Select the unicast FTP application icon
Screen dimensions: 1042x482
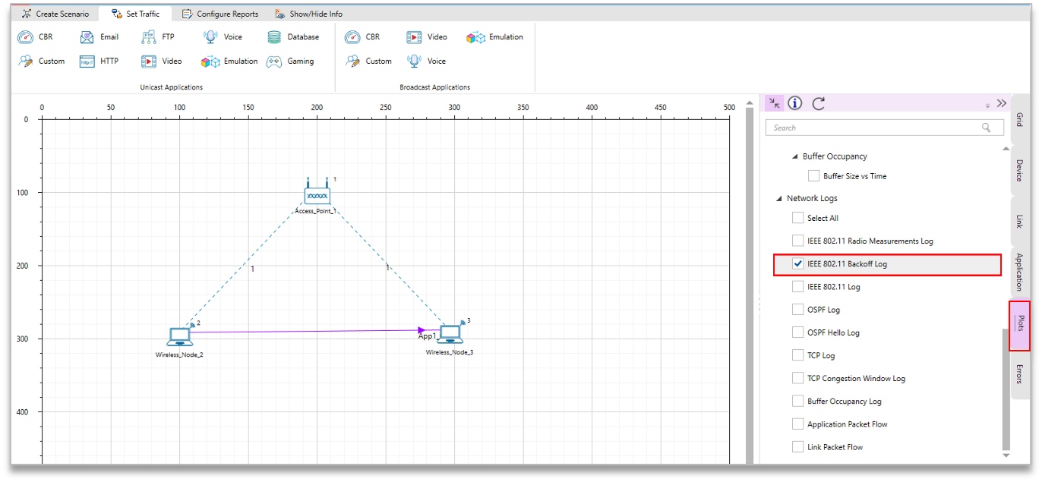tap(149, 36)
